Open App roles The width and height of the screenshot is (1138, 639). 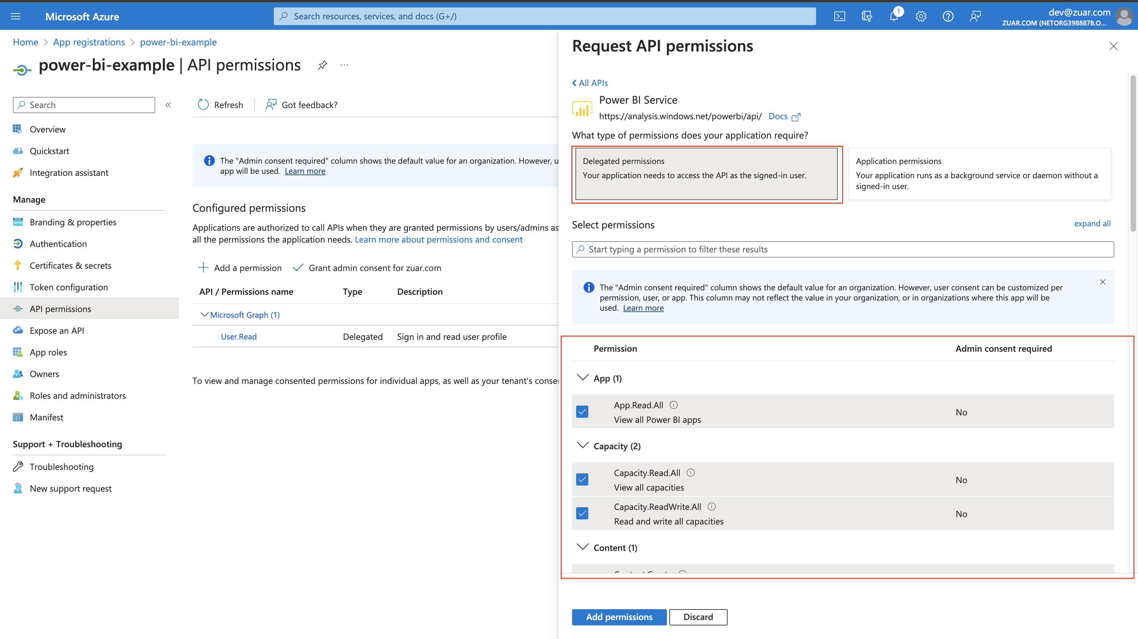48,352
